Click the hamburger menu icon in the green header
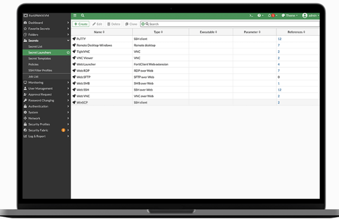The image size is (339, 219). pos(75,16)
